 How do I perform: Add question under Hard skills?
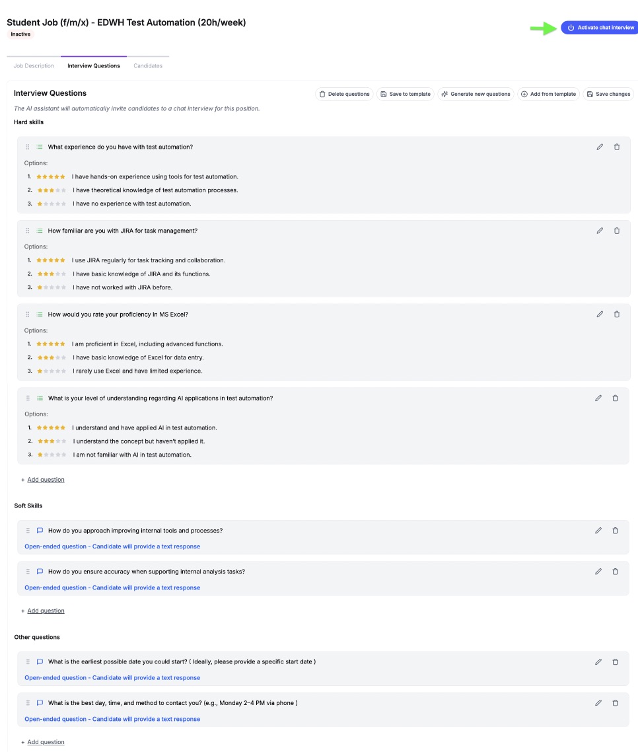tap(46, 480)
